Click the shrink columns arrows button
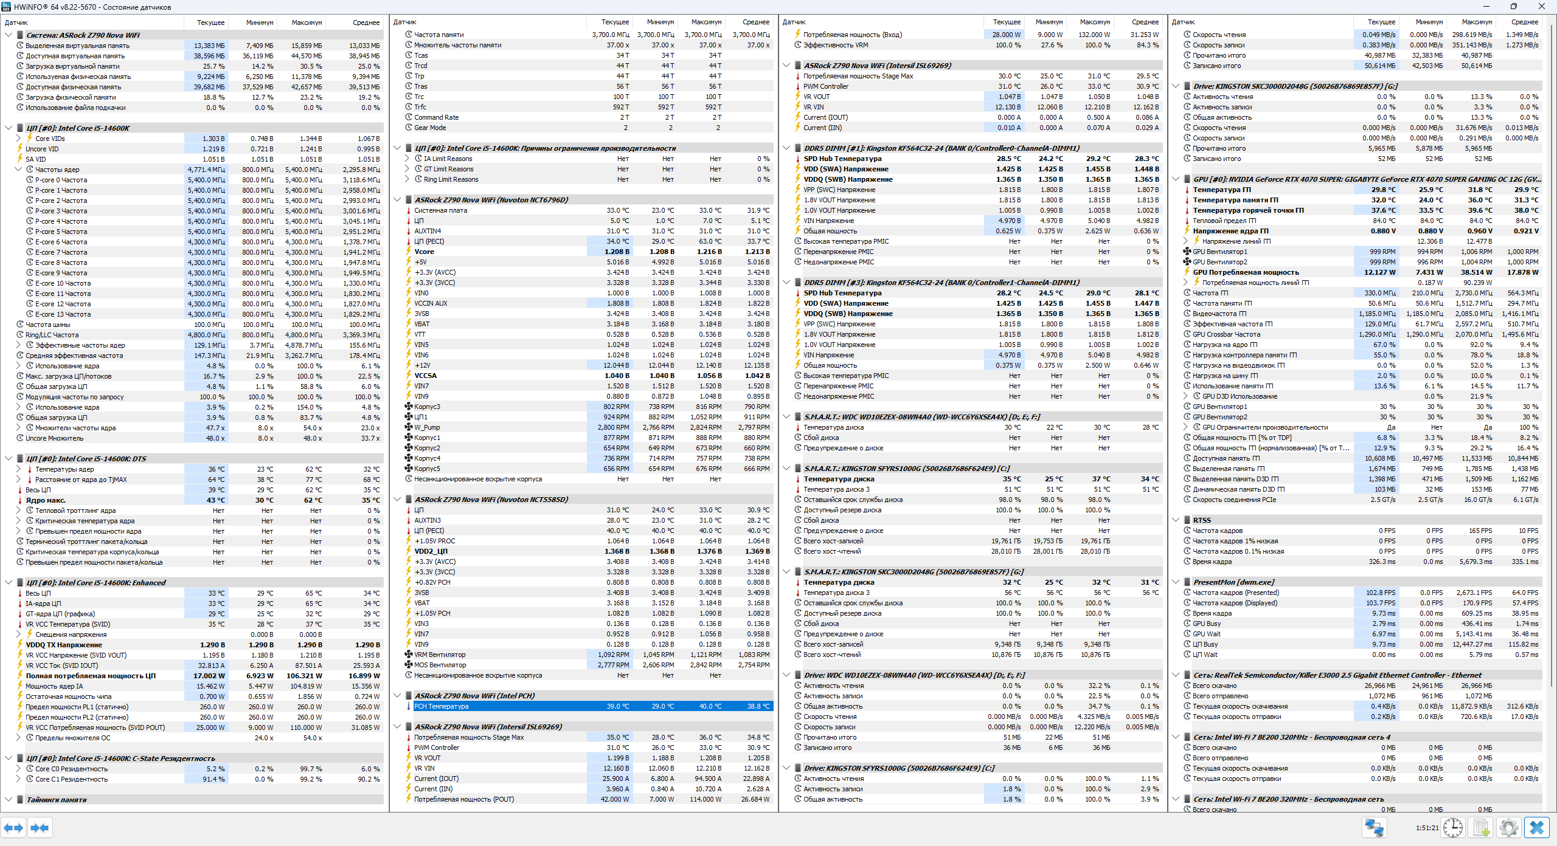This screenshot has height=846, width=1557. pos(40,828)
